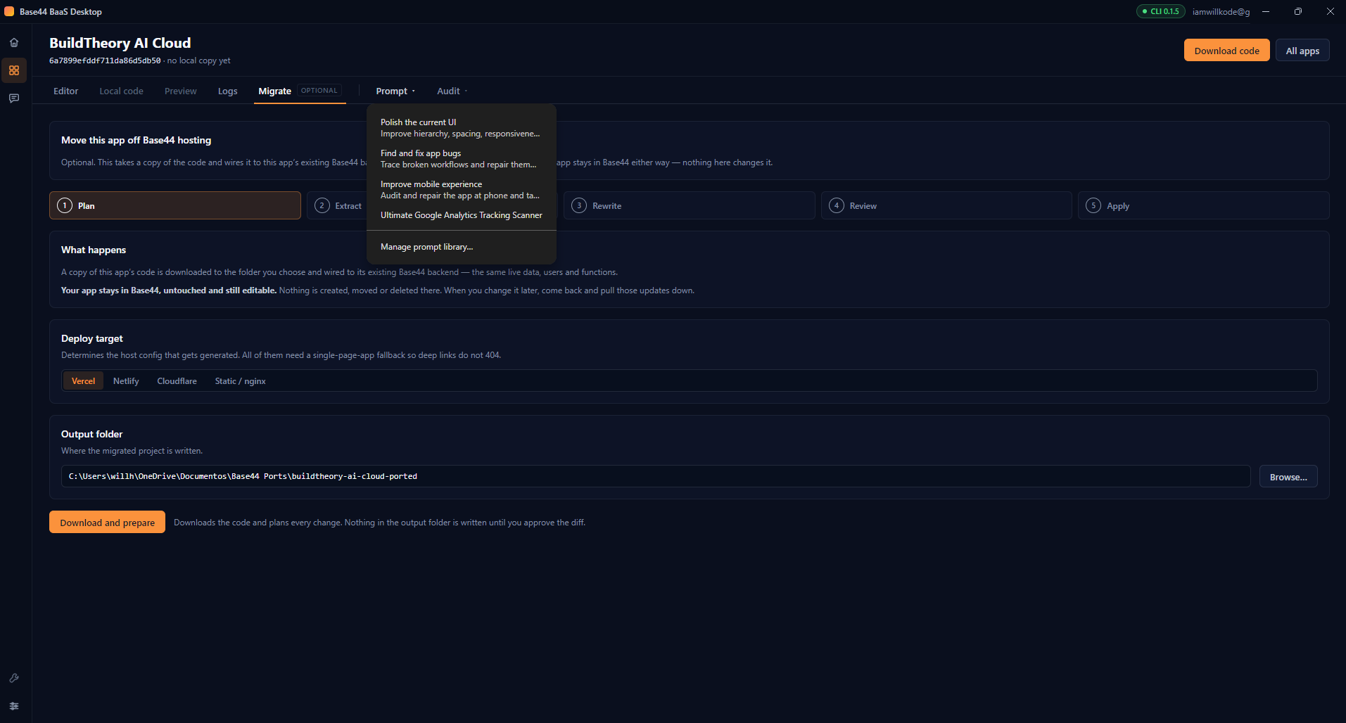Select step 5 Apply

tap(1204, 206)
